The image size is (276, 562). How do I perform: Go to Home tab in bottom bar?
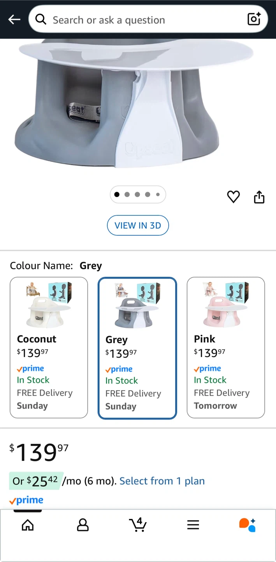(x=28, y=525)
